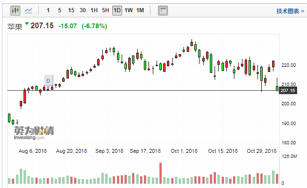Switch to the 5H timeframe
Image resolution: width=307 pixels, height=188 pixels.
click(106, 10)
